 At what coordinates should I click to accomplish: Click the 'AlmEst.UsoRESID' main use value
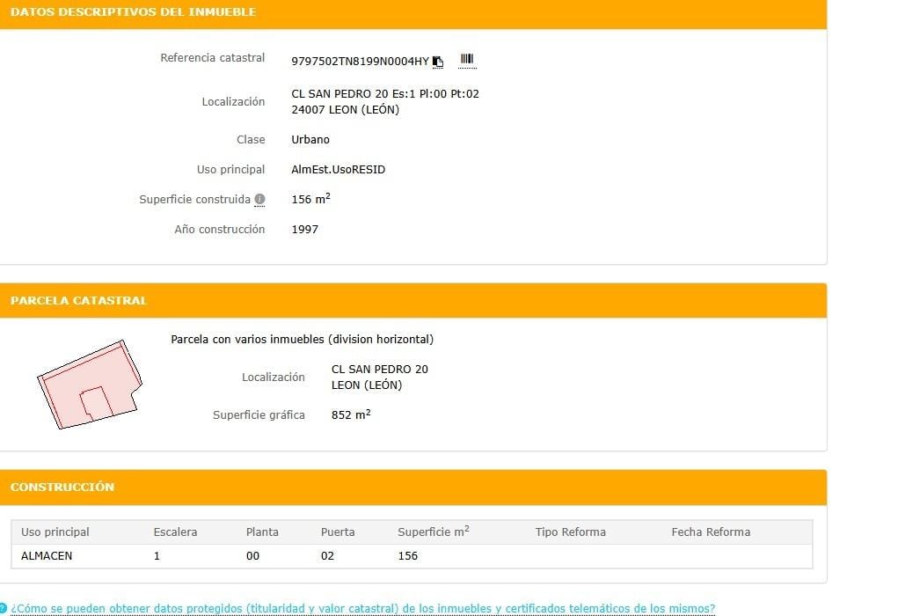338,169
